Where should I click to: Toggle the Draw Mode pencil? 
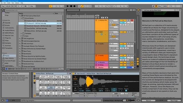[x=154, y=6]
